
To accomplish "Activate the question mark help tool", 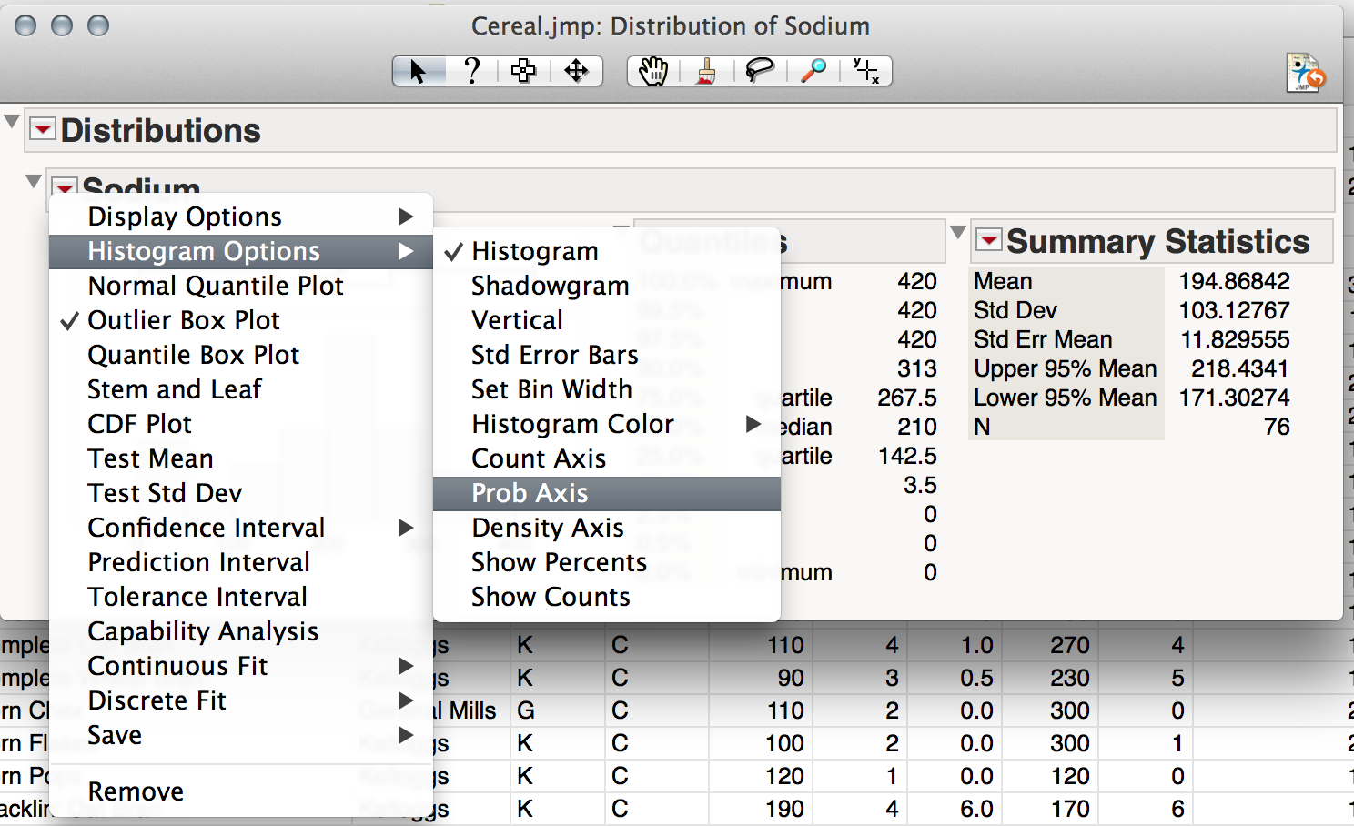I will (471, 71).
